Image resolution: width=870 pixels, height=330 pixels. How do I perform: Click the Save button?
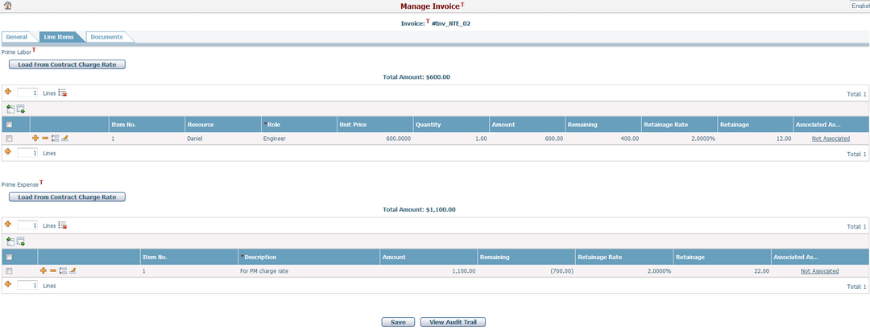(x=398, y=322)
